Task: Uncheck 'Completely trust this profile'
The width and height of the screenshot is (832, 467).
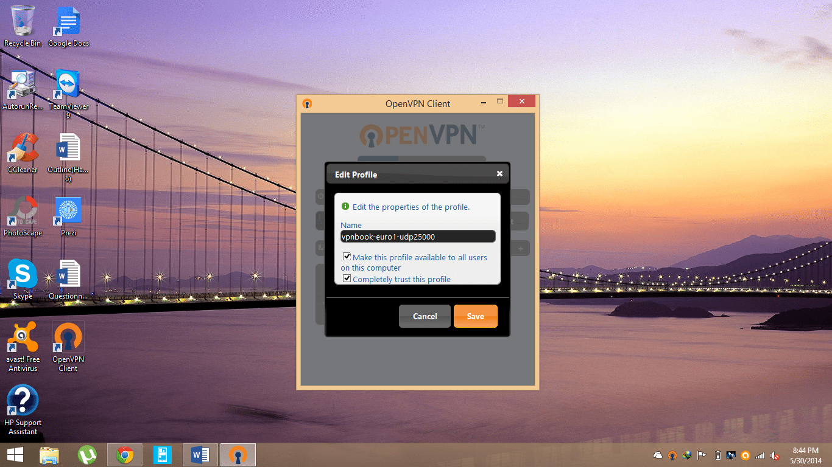Action: pos(347,278)
